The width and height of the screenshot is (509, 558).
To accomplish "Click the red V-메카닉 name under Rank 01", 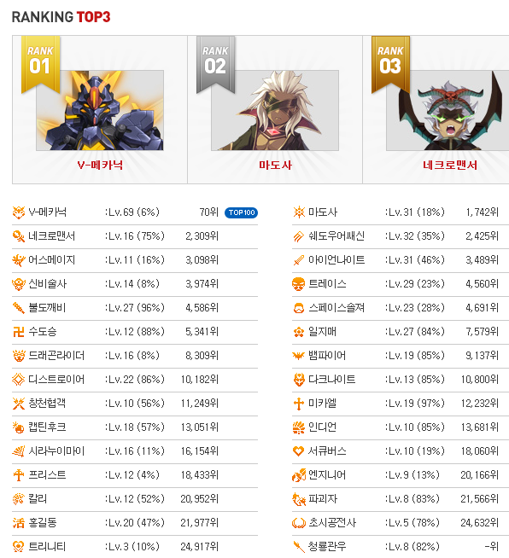I will (x=100, y=166).
